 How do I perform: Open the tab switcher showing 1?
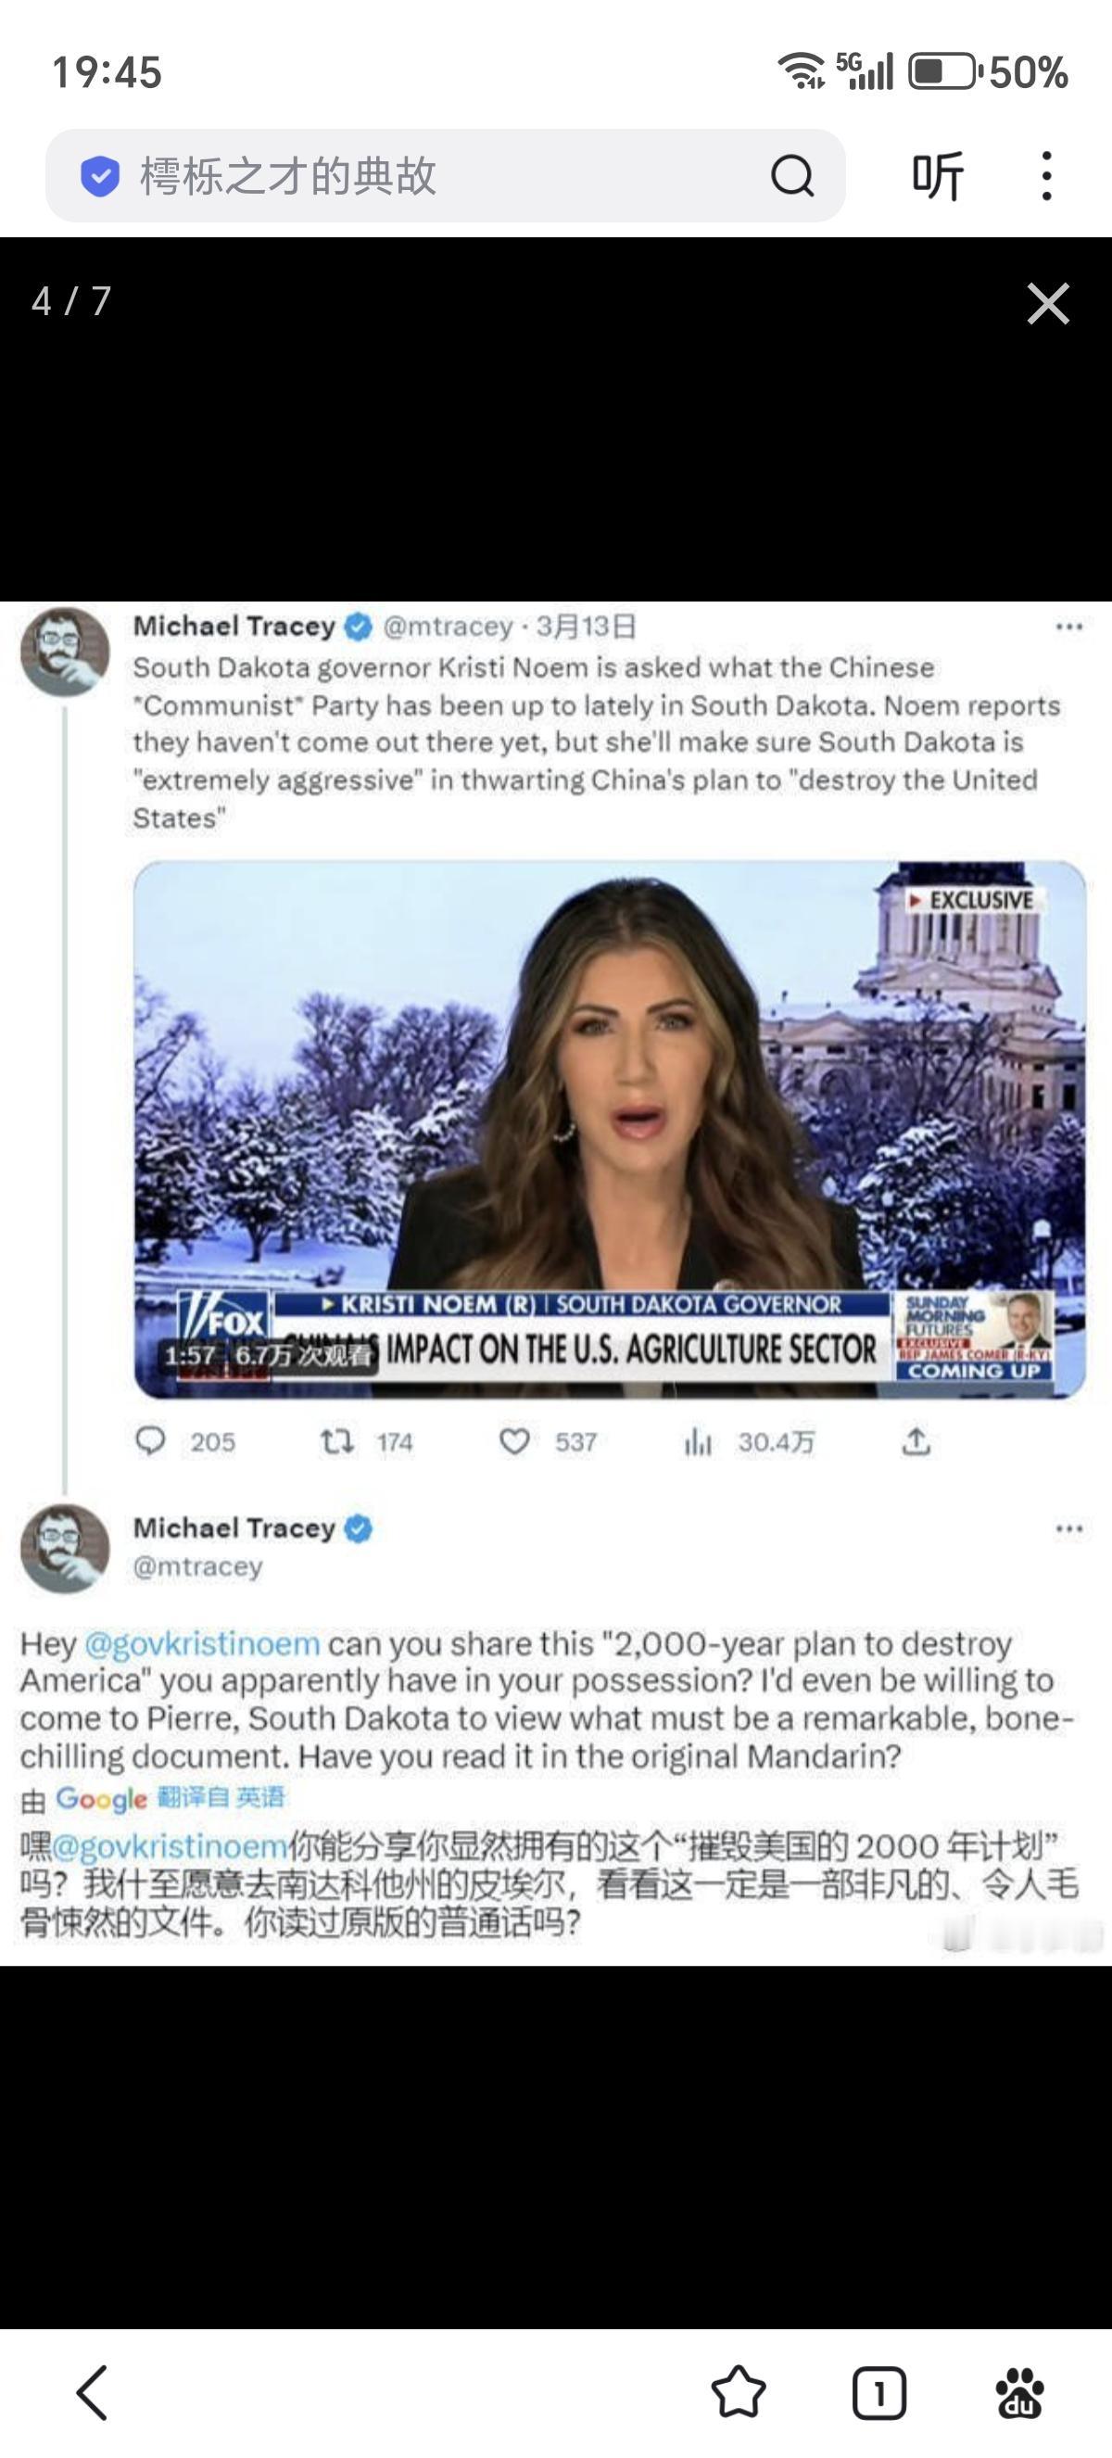coord(878,2392)
